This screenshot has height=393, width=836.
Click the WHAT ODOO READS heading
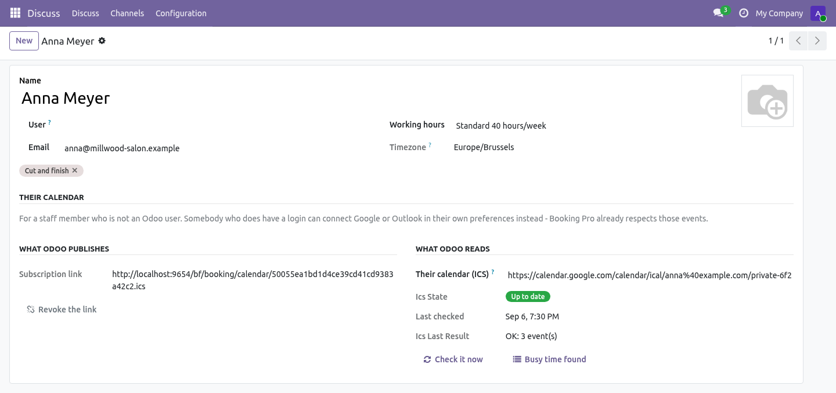[453, 249]
